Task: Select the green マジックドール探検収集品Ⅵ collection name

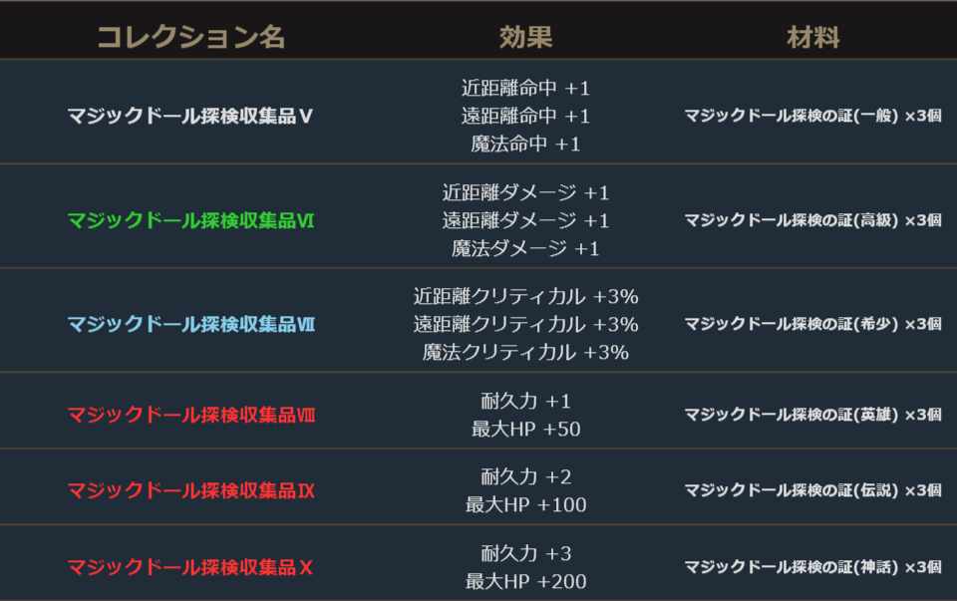Action: [x=190, y=220]
